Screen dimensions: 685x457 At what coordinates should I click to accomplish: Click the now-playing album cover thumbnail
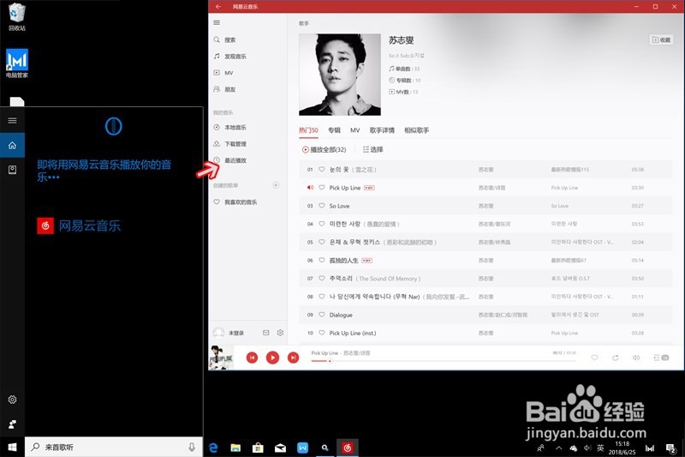(221, 358)
